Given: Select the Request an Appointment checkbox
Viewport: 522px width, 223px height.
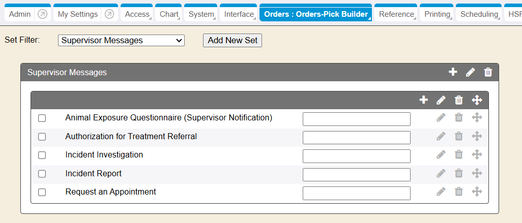Looking at the screenshot, I should tap(42, 192).
